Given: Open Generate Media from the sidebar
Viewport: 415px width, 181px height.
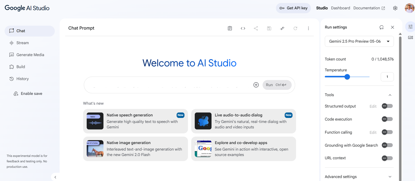Looking at the screenshot, I should click(30, 55).
